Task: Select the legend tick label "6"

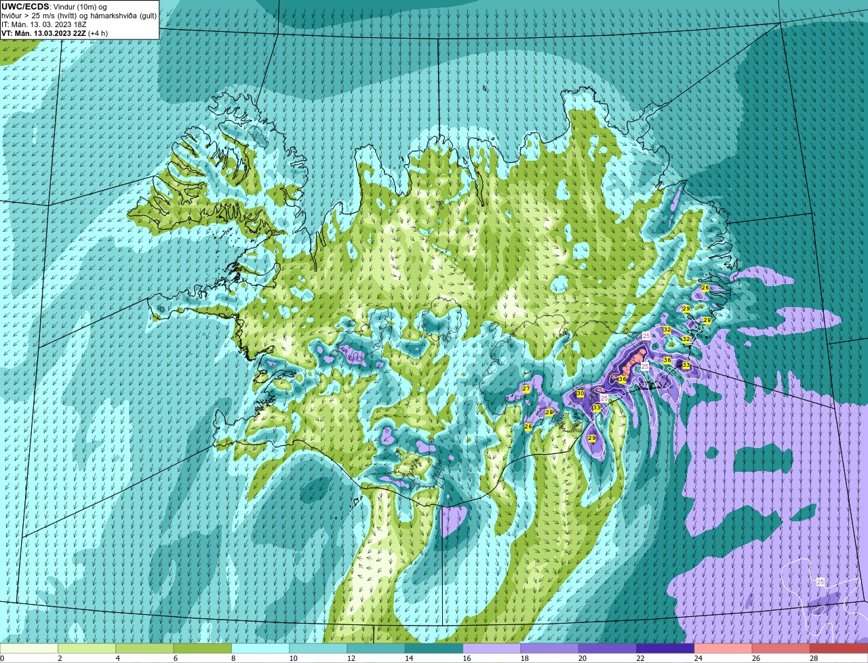Action: tap(175, 658)
